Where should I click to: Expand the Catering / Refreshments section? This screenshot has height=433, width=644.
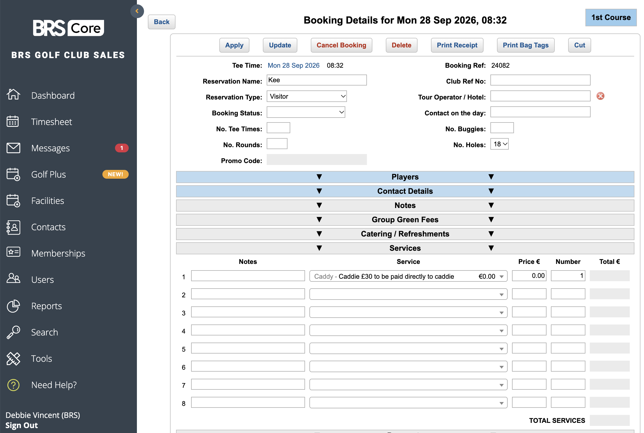pos(405,233)
